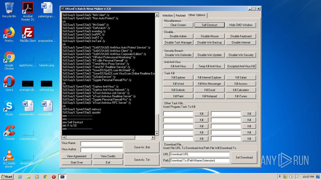Click the code pane scroll up arrow
This screenshot has height=180, width=321.
157,15
